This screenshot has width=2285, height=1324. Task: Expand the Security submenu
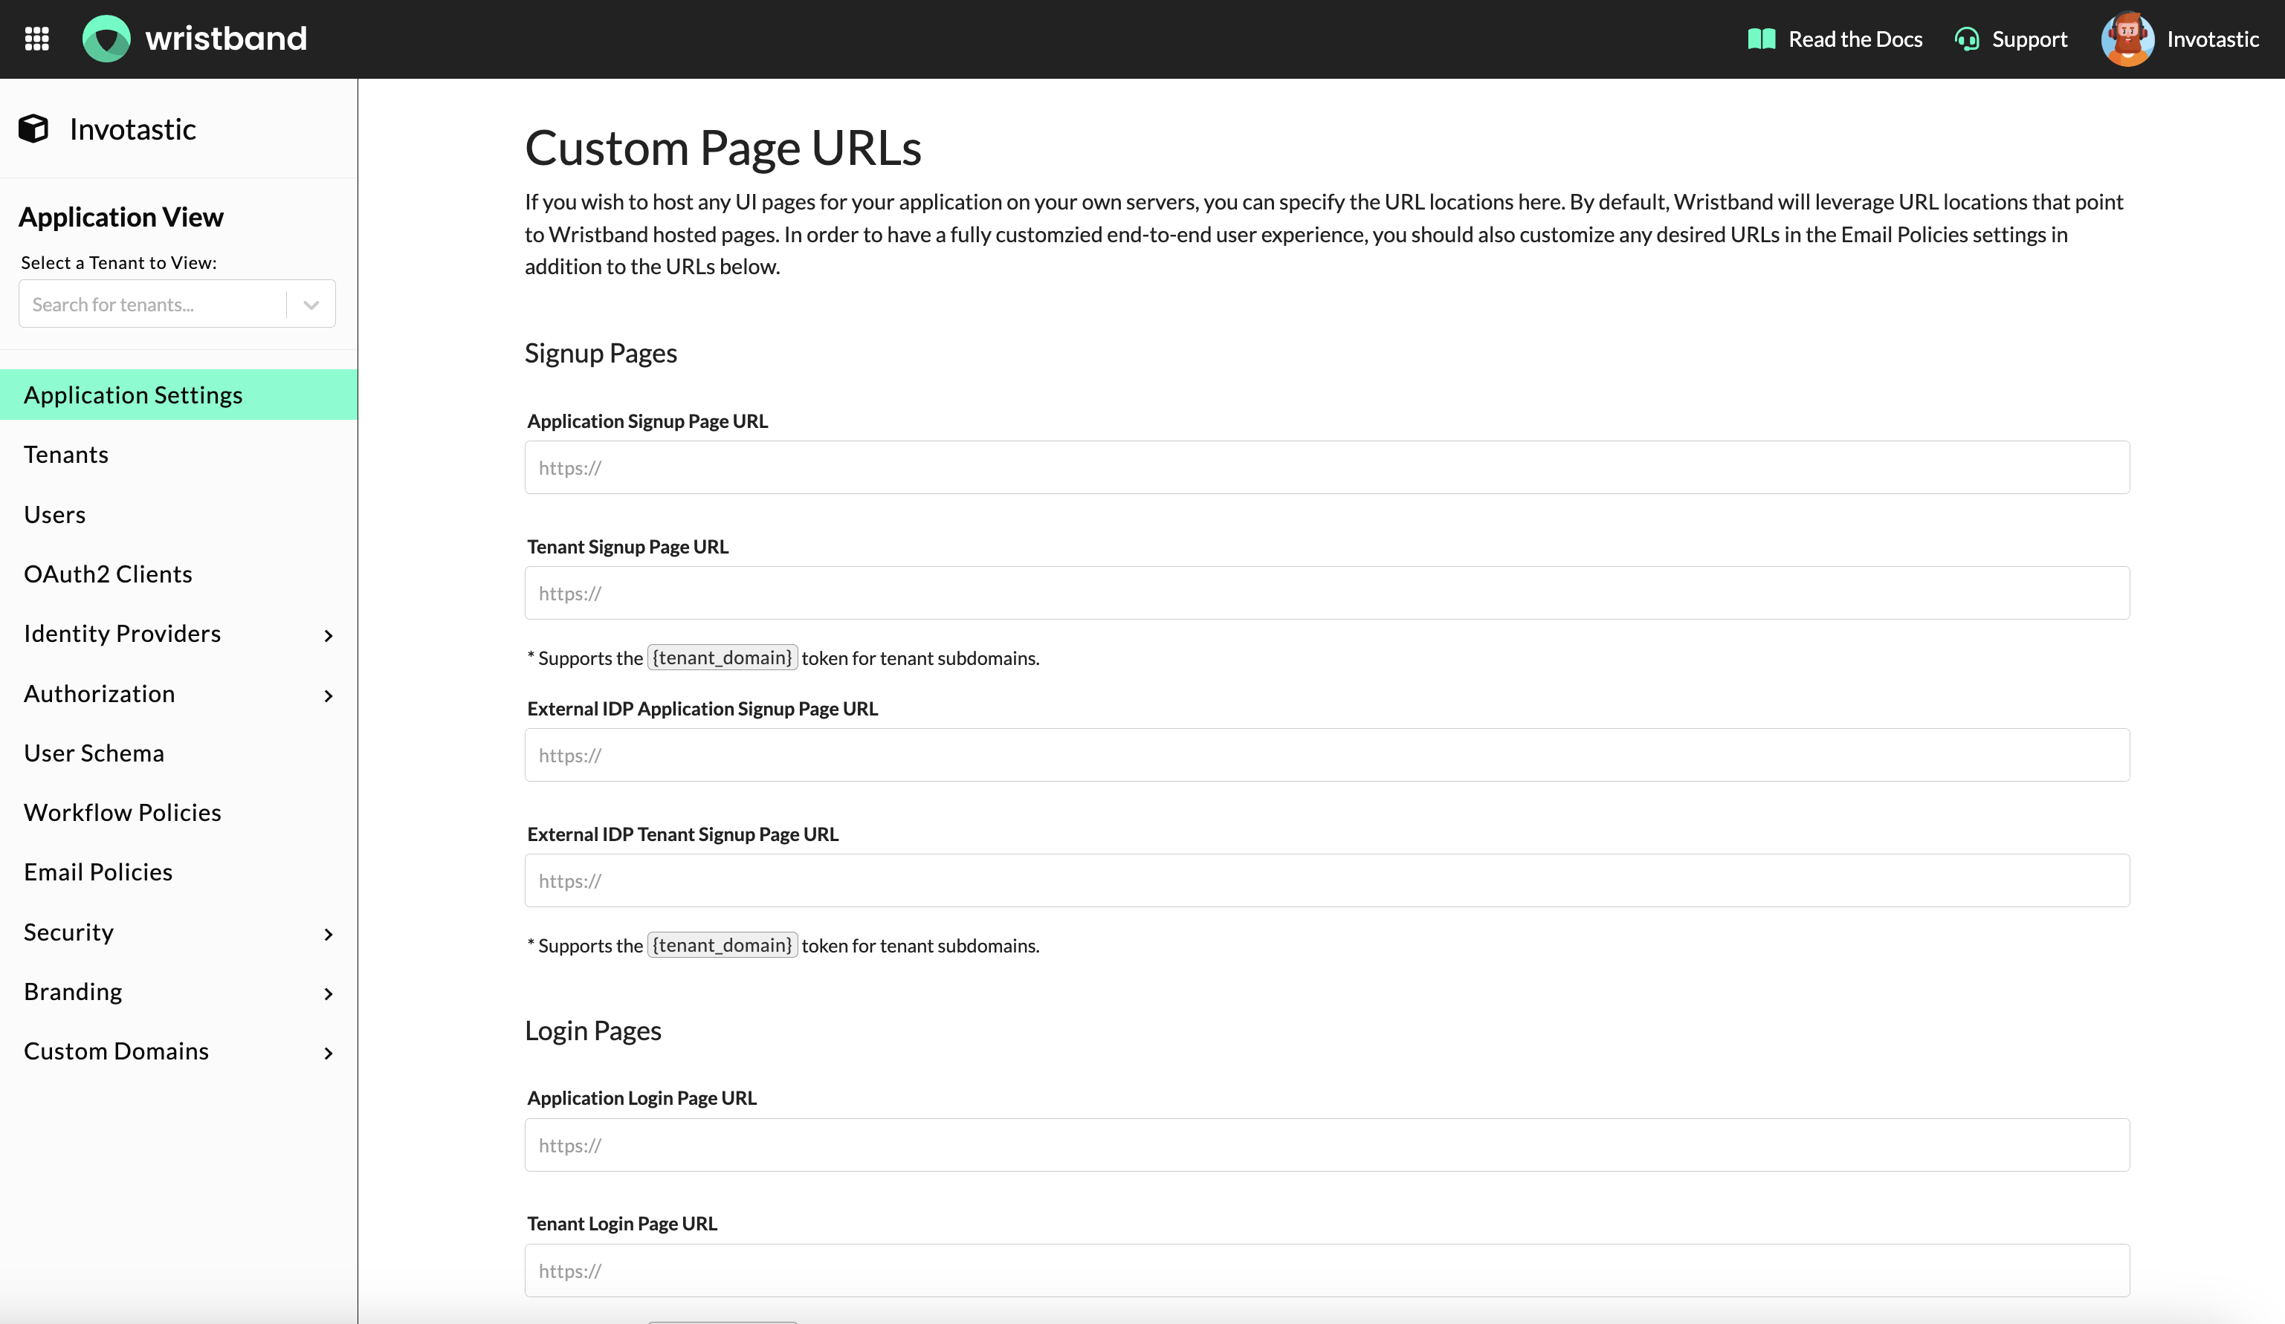tap(329, 933)
